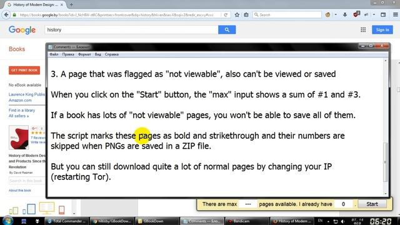Open GBookDown folder taskbar button
400x225 pixels.
[157, 221]
